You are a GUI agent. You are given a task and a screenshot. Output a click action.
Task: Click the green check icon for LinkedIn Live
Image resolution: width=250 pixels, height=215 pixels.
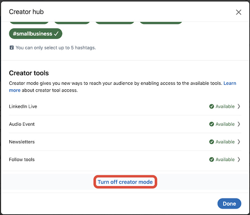211,106
